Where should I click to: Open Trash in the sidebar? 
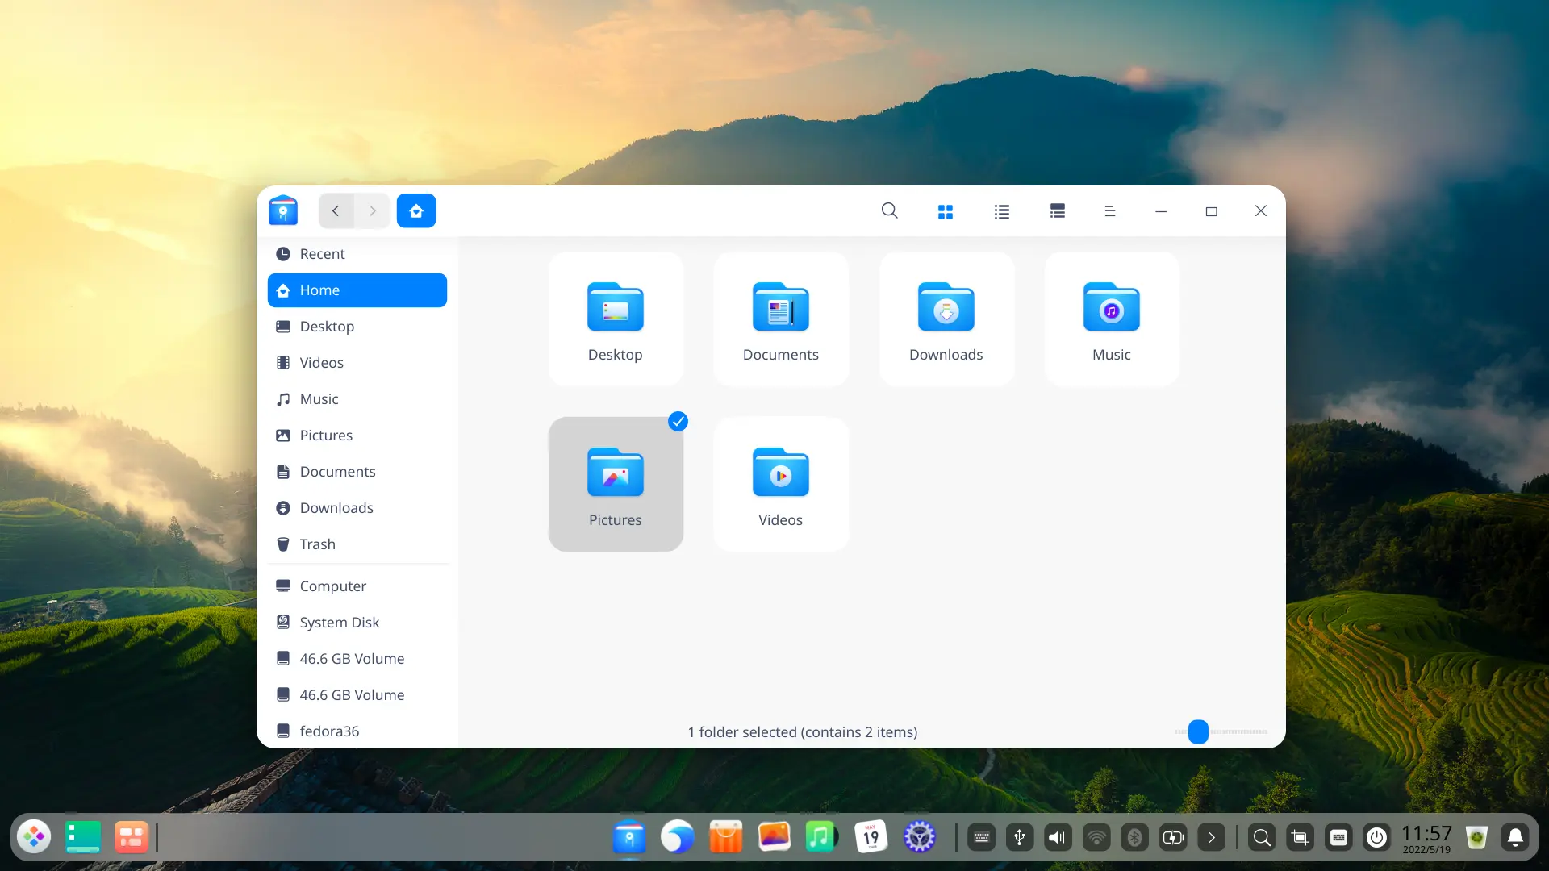tap(317, 544)
